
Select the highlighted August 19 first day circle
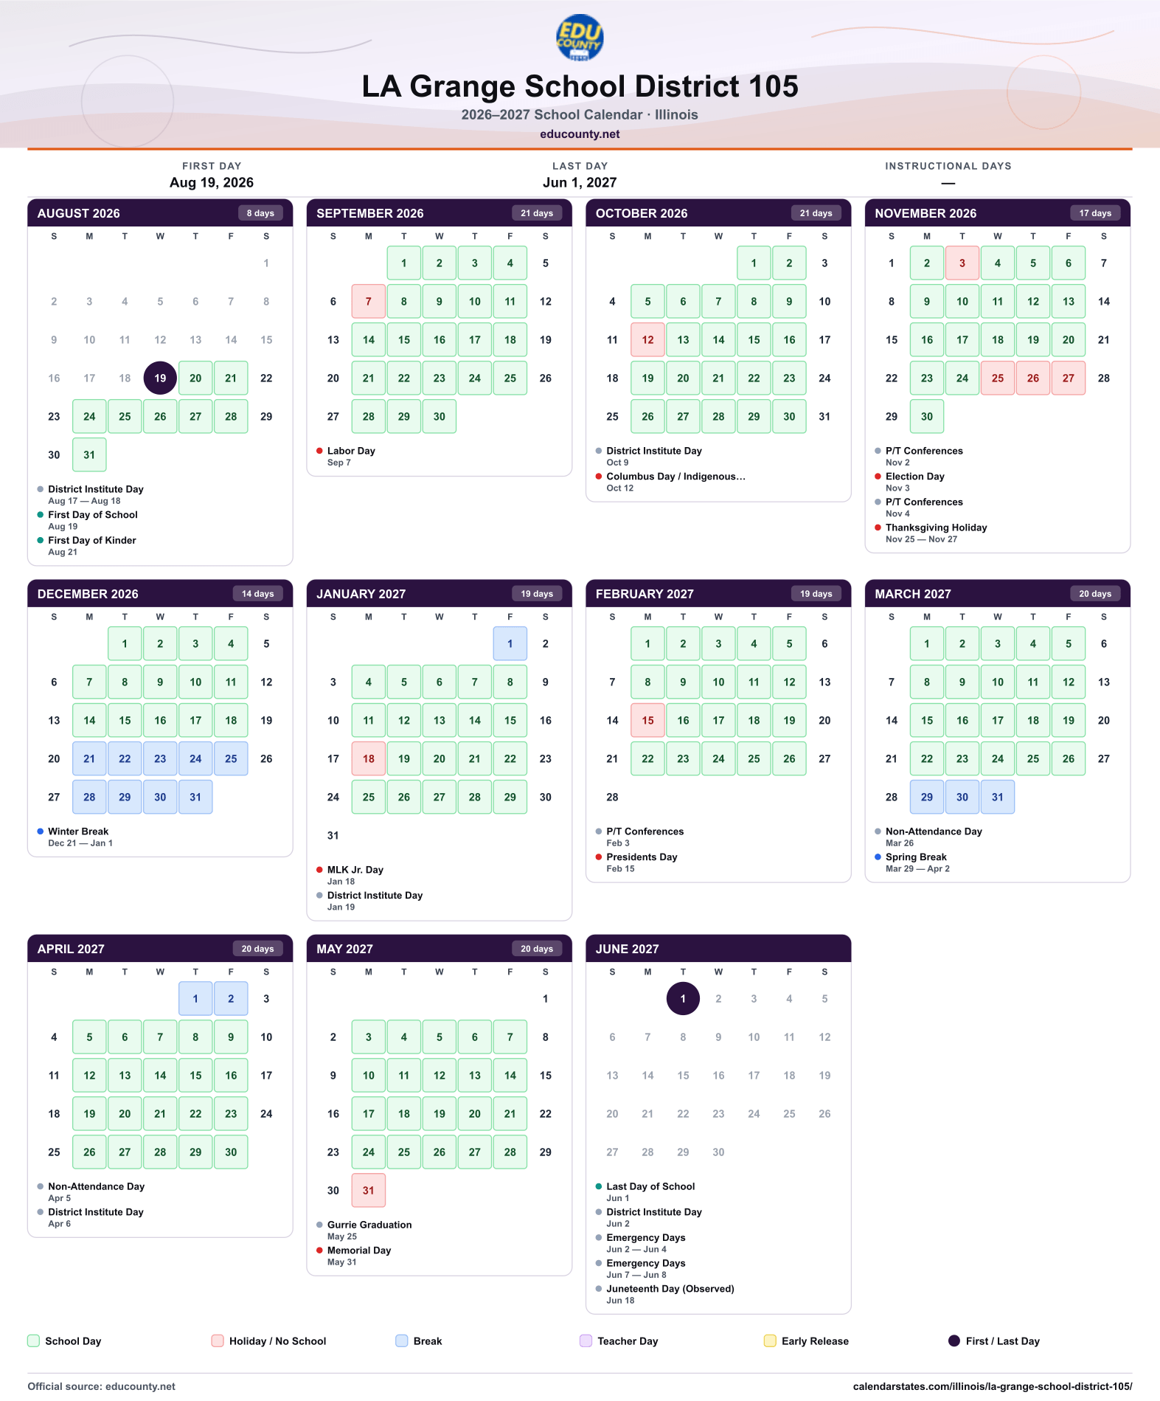pos(160,378)
